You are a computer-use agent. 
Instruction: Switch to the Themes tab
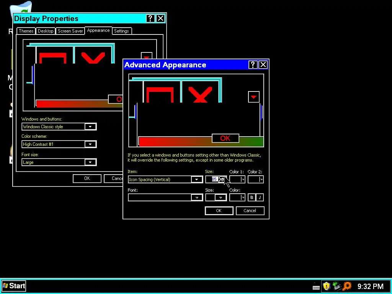26,31
